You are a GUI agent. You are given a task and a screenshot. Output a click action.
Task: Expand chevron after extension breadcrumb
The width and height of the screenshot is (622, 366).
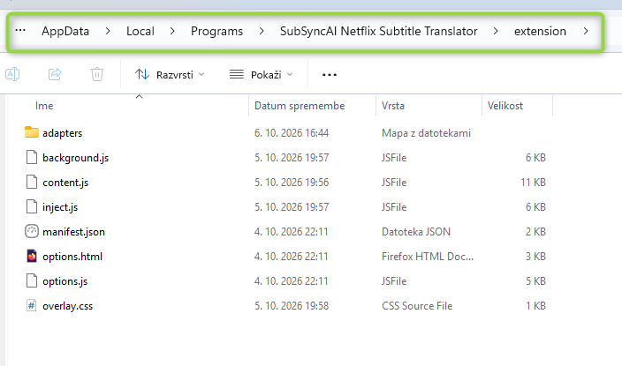[586, 31]
